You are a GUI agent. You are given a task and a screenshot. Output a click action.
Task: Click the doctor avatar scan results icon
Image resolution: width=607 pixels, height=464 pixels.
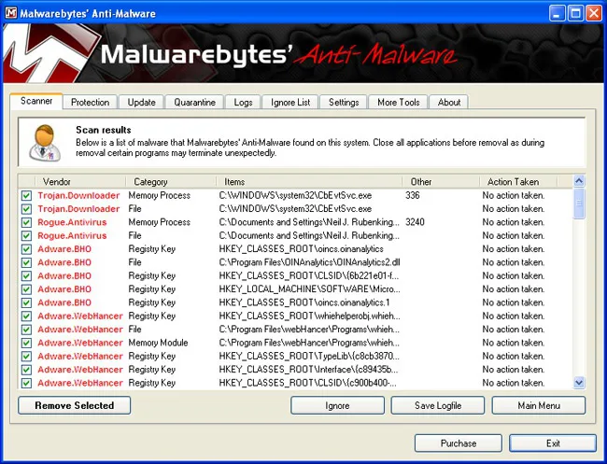[x=46, y=143]
